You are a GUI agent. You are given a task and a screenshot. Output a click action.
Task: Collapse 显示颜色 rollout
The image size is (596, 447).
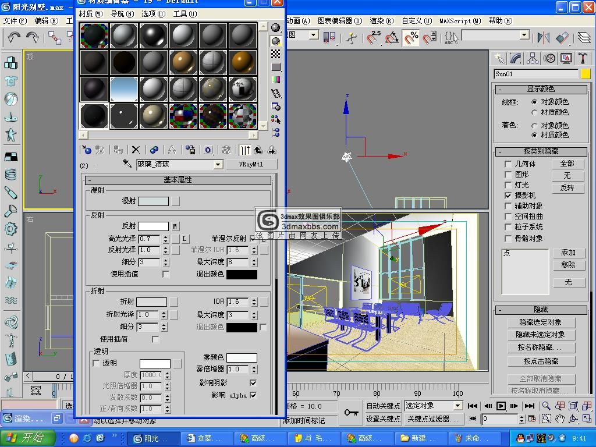541,89
